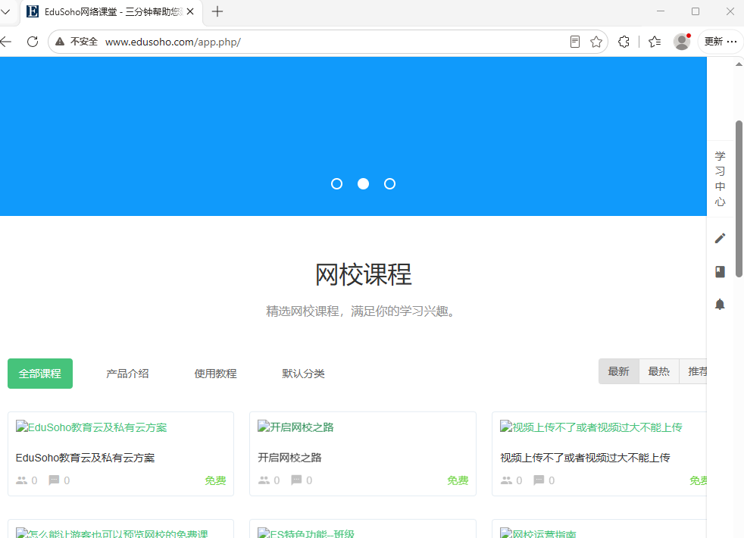This screenshot has height=538, width=744.
Task: Bookmark this page with the star icon
Action: pos(596,42)
